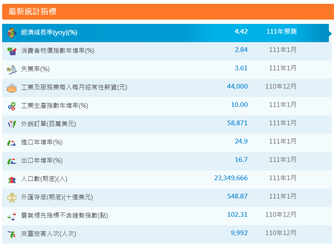
Task: Open 景氣領先指標不含趨勢指數(點) link
Action: click(64, 215)
